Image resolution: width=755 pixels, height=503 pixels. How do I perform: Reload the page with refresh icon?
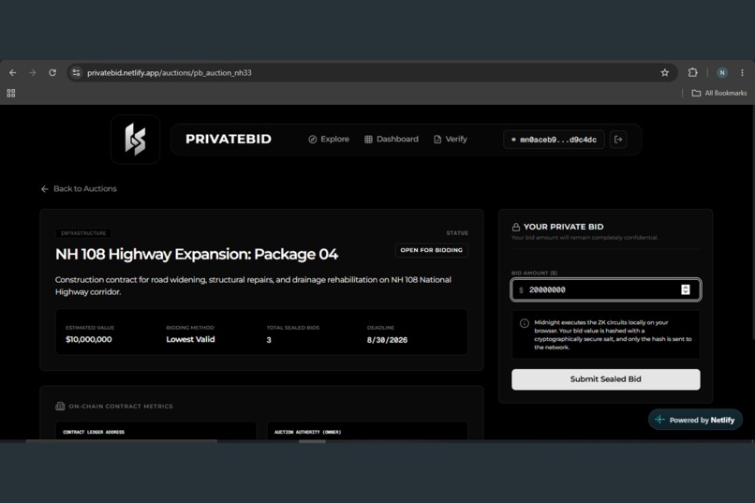pos(52,73)
